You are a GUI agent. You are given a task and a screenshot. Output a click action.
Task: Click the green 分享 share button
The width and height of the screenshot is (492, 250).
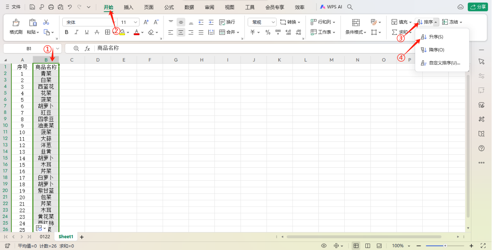[x=477, y=7]
